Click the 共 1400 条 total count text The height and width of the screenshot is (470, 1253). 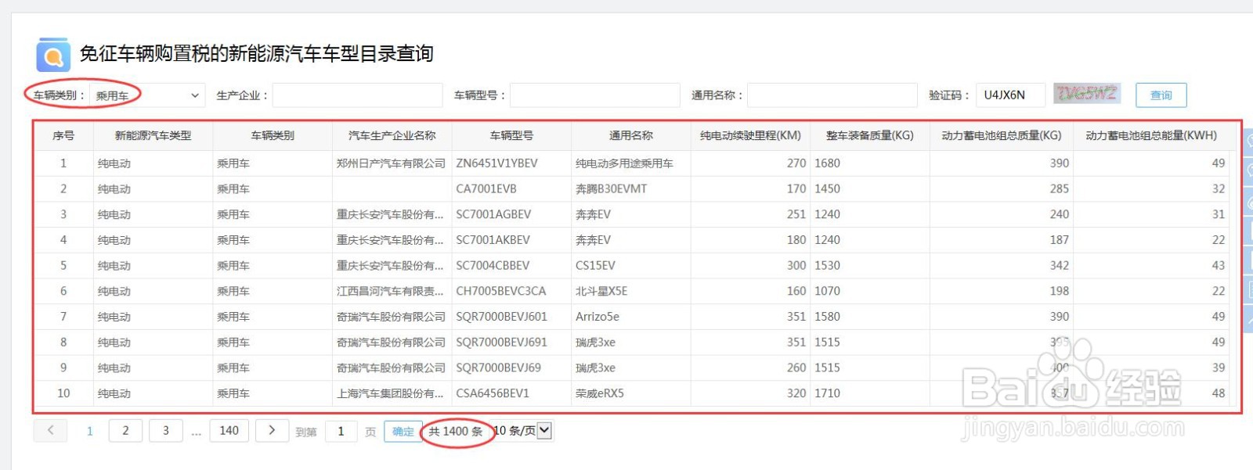[x=456, y=432]
